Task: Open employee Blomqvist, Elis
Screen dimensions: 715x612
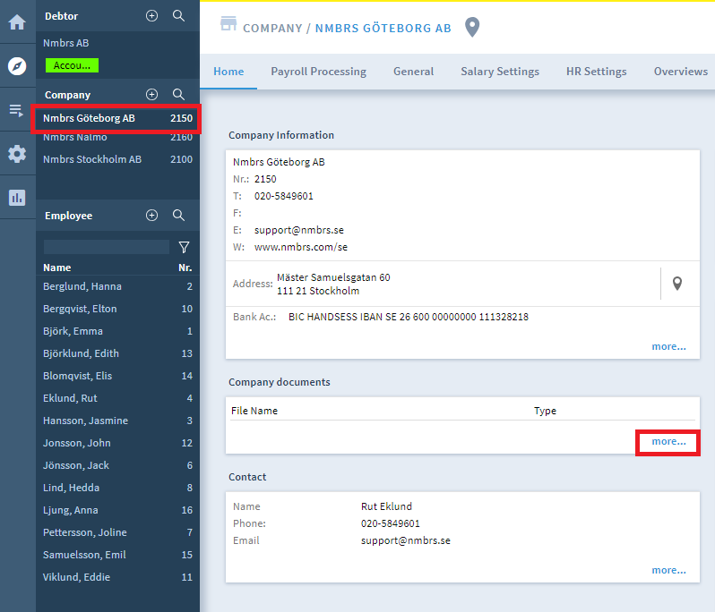Action: pyautogui.click(x=117, y=376)
